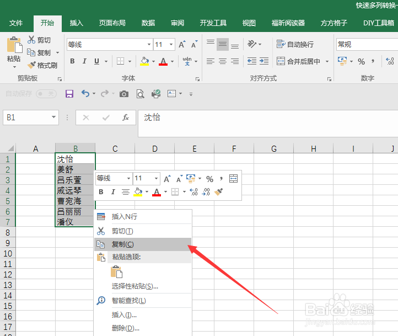Click the Copy icon in ribbon clipboard group

(31, 52)
